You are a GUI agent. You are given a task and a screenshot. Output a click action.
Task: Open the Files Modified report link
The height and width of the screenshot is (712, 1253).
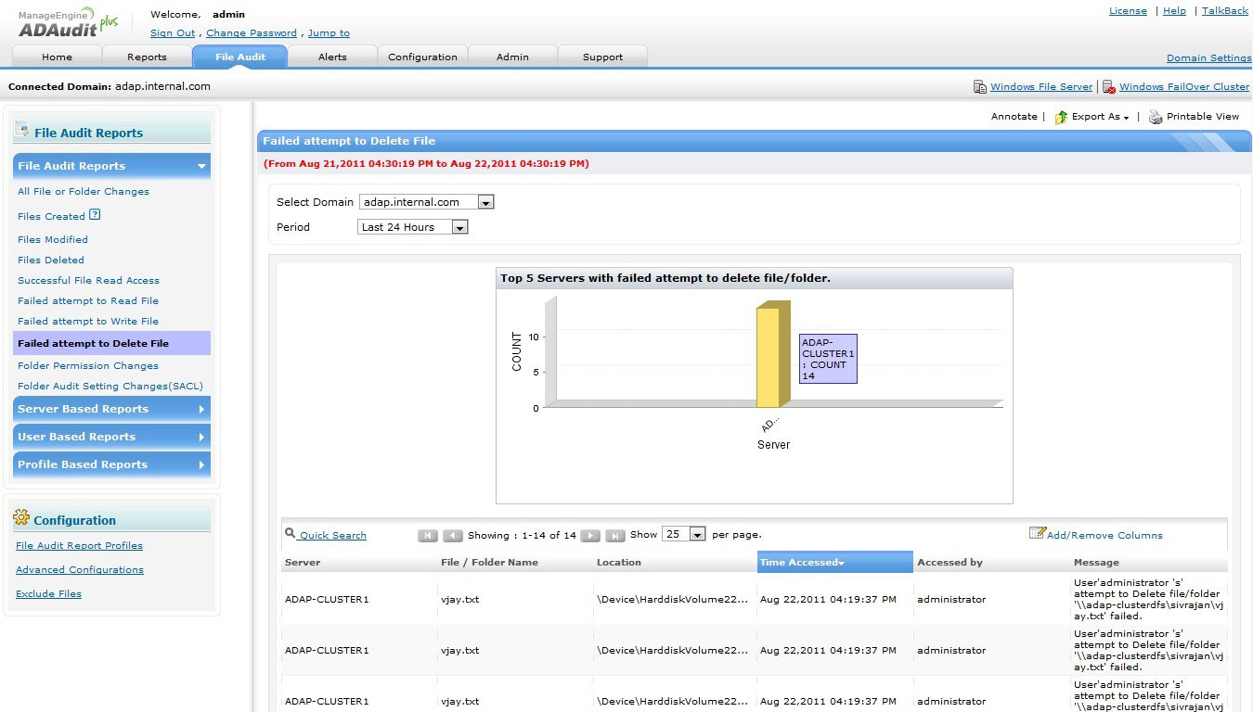click(x=53, y=239)
